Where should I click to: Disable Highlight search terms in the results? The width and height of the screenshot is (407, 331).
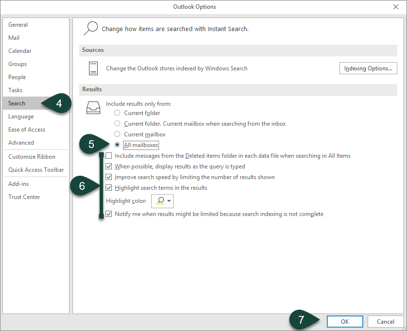[109, 188]
